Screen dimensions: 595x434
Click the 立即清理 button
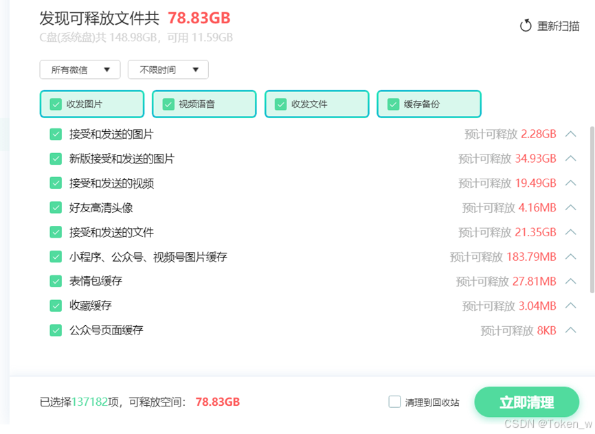tap(527, 402)
